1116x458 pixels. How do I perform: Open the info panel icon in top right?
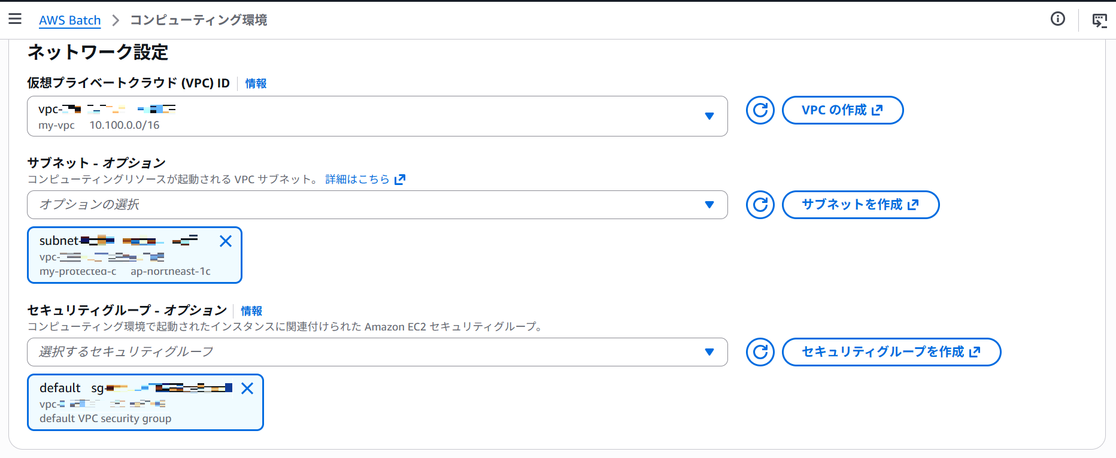tap(1057, 19)
